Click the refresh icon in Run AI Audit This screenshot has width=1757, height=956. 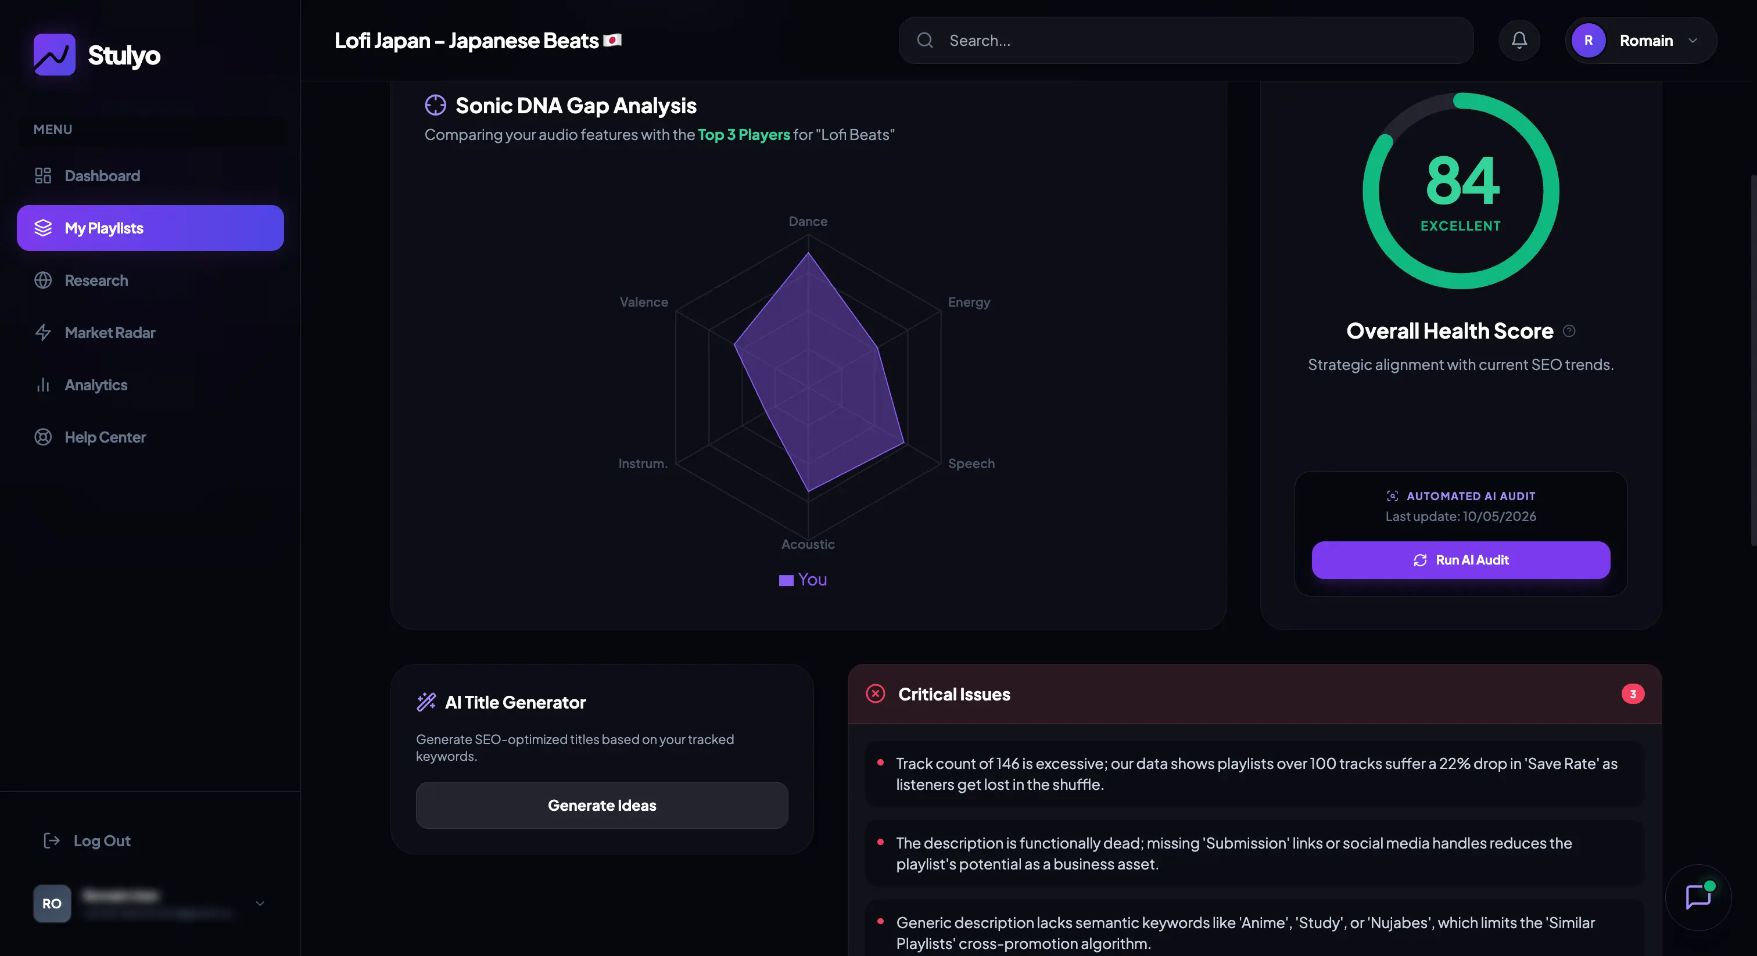coord(1420,560)
